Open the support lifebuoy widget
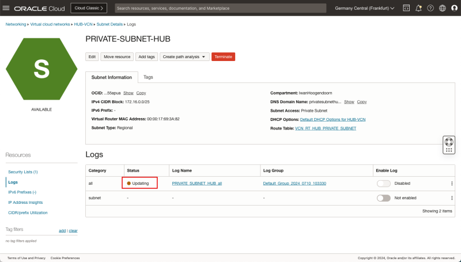 449,142
